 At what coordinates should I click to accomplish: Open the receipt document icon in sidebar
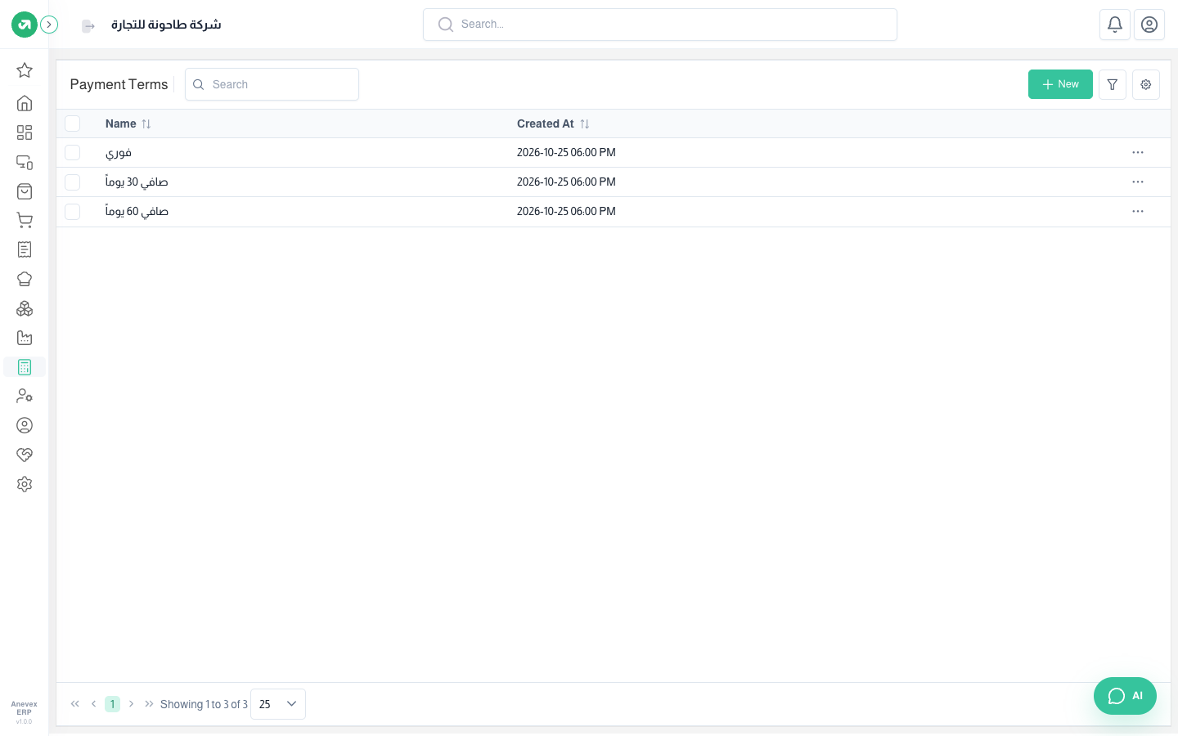pos(25,249)
